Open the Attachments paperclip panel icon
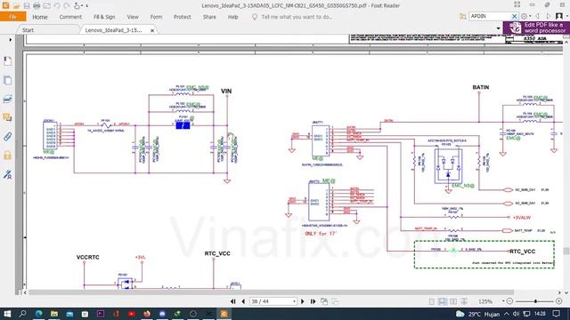Screen dimensions: 570x320 click(7, 136)
